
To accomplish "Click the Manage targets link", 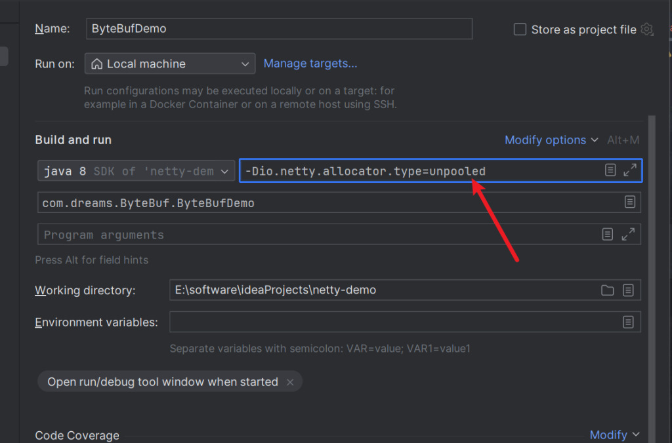I will (x=310, y=64).
